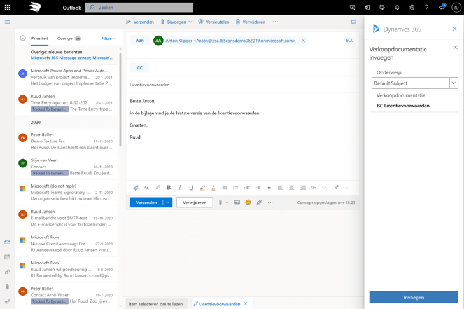Open Ruud Jansen Time Entry rejected email
This screenshot has width=464, height=309.
(x=67, y=102)
